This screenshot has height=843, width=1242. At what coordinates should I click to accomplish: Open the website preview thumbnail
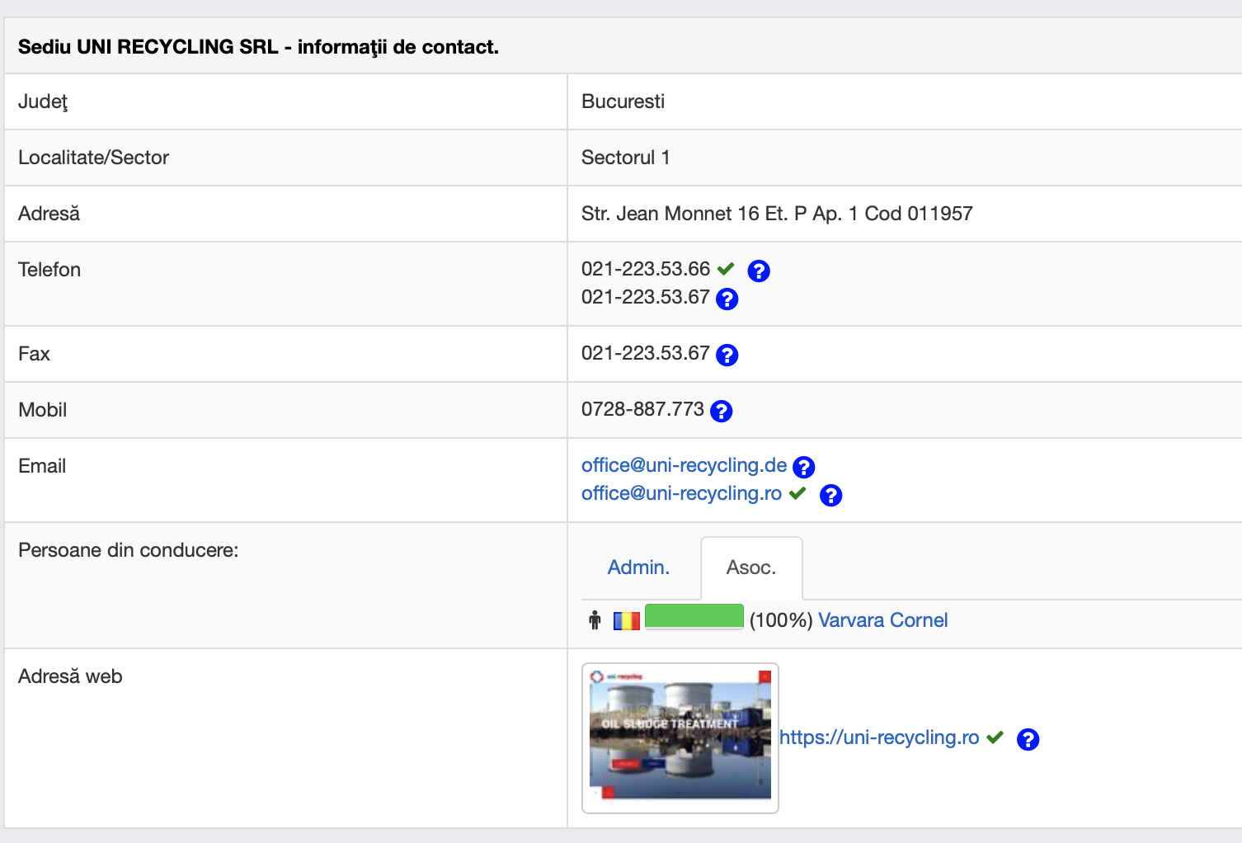(680, 737)
